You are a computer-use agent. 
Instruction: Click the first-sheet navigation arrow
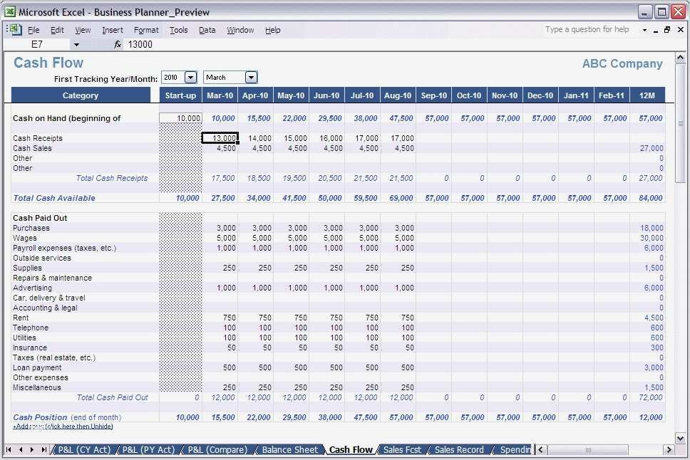7,449
